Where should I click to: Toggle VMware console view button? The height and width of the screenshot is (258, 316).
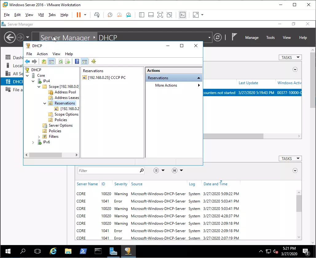[183, 15]
